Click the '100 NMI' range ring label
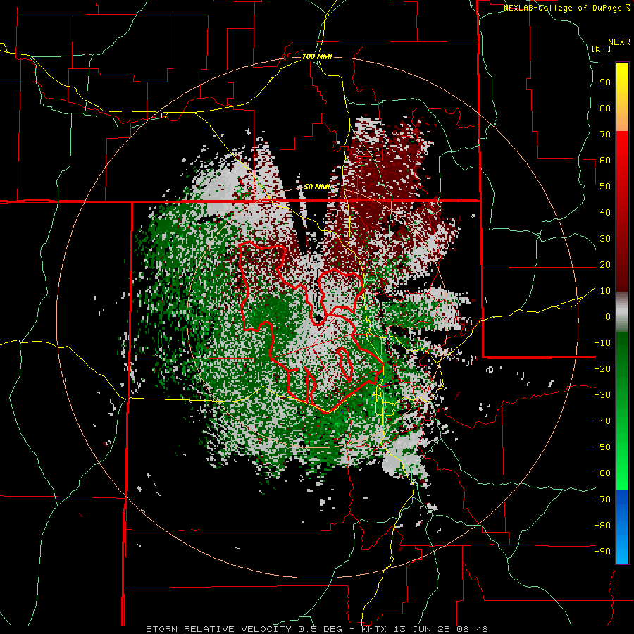This screenshot has width=634, height=634. (x=317, y=56)
